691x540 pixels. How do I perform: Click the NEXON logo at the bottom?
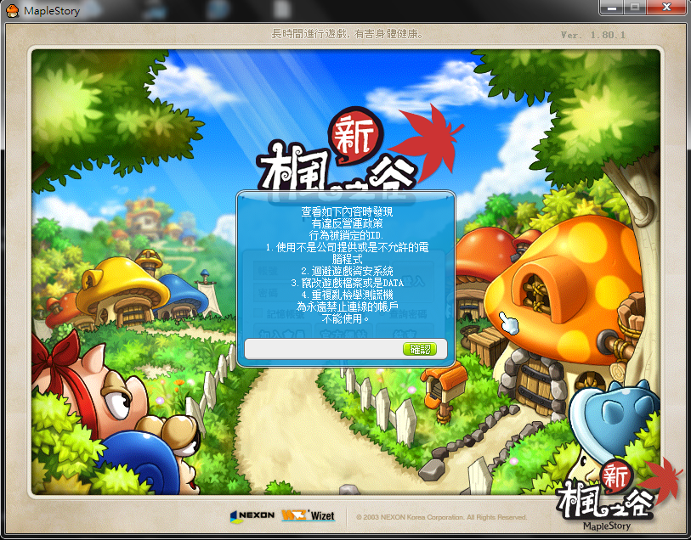(x=252, y=515)
